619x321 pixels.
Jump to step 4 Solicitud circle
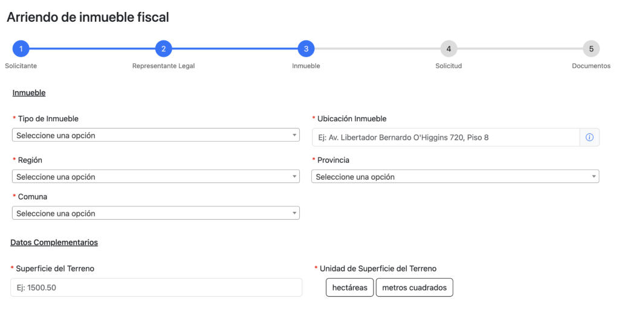pos(449,49)
